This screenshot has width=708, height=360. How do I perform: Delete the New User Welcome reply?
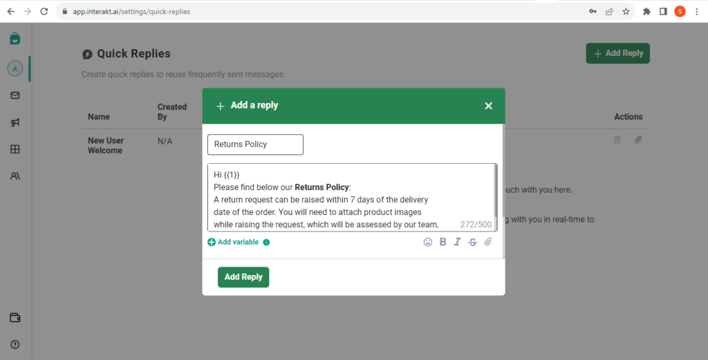click(617, 140)
